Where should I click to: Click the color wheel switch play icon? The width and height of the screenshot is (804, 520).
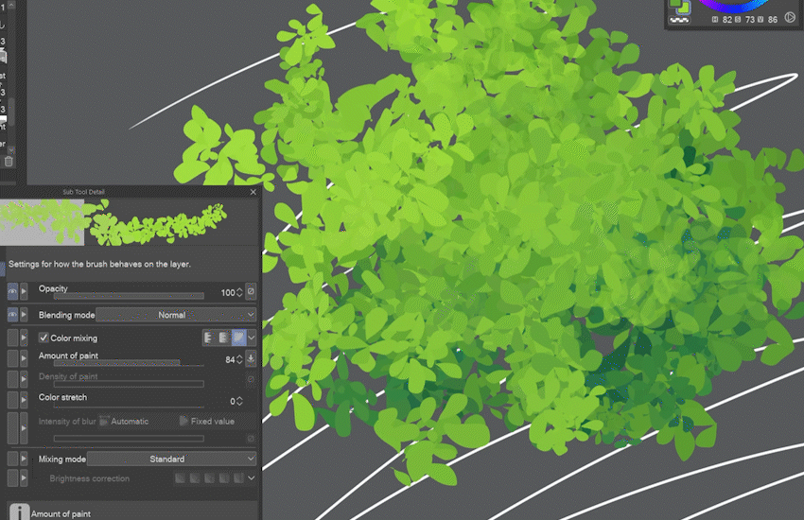pos(790,17)
